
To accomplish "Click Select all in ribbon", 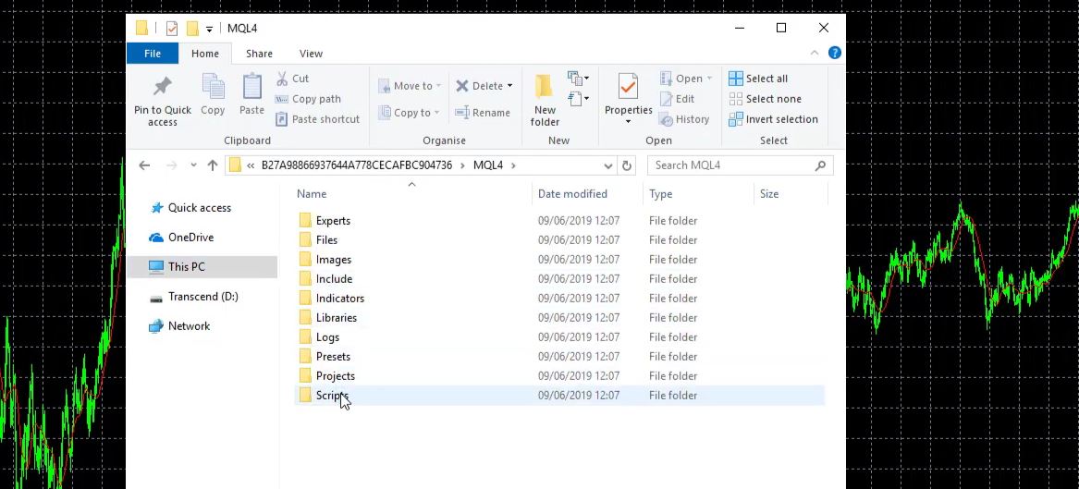I will [758, 79].
